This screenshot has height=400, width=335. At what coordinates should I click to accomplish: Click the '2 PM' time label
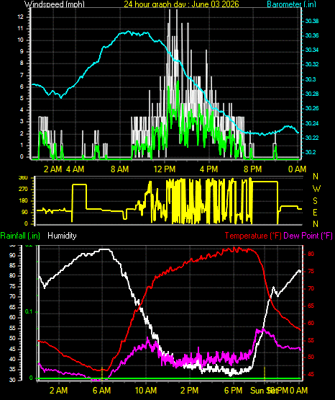(190, 391)
